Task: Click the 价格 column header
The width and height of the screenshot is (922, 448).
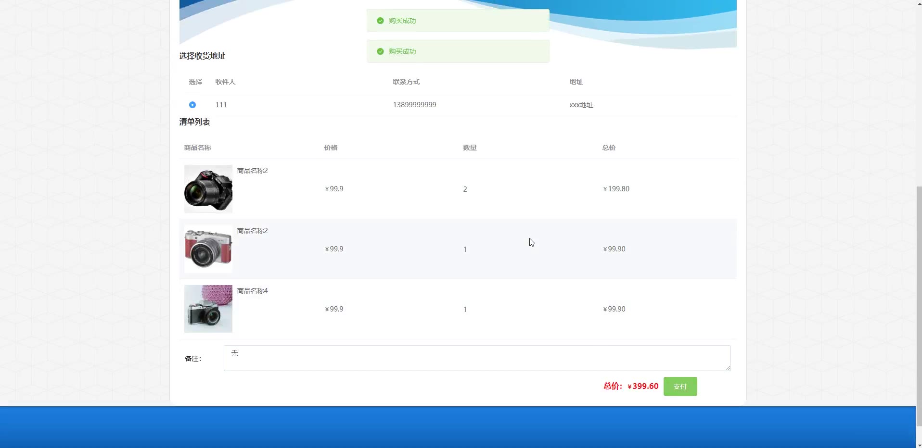Action: click(331, 148)
